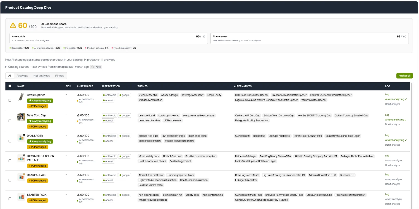Switch to the All filter tab
The height and width of the screenshot is (209, 419).
[10, 76]
